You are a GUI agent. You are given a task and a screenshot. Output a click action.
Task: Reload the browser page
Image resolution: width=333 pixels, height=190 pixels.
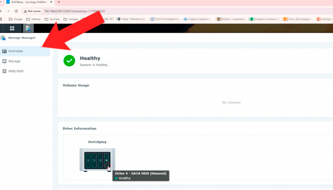[x=16, y=11]
